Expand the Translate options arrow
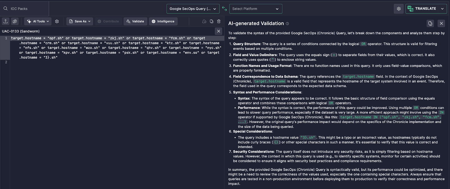The image size is (450, 189). click(x=442, y=9)
